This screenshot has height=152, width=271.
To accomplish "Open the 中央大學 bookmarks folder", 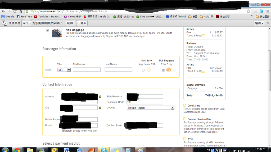I will tap(206, 17).
